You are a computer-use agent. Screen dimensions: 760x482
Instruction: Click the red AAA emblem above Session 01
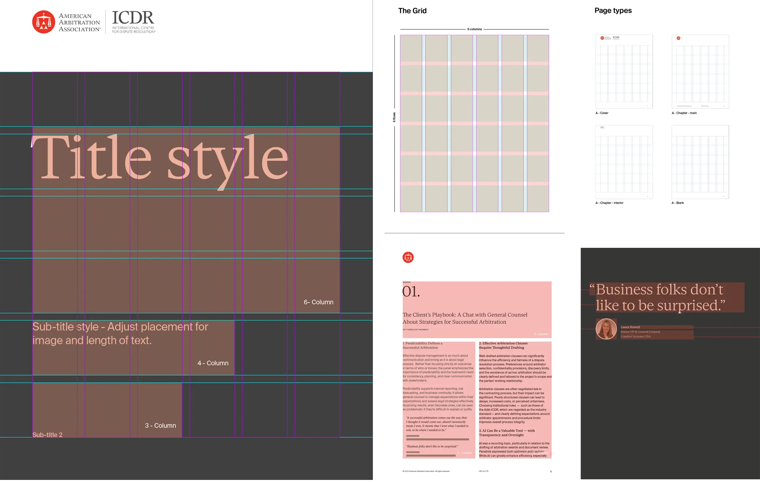click(408, 257)
